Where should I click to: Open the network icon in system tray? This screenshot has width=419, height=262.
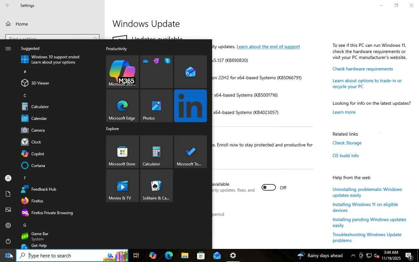coord(369,255)
